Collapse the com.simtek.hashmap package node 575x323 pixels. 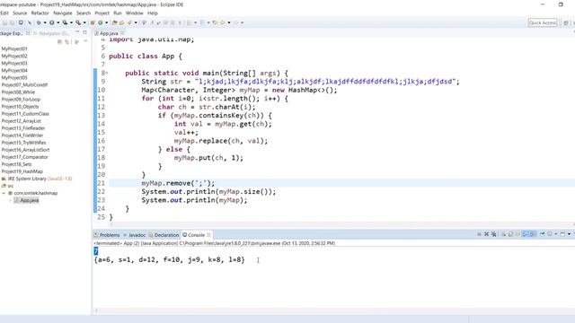(4, 193)
